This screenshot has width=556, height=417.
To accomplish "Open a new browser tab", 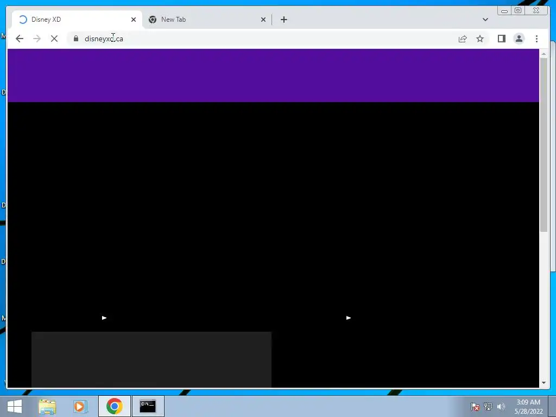I will coord(283,20).
